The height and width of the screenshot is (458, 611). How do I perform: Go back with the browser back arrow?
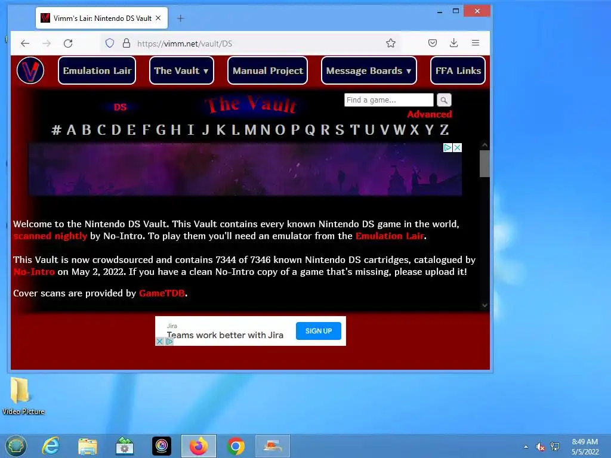[x=25, y=43]
